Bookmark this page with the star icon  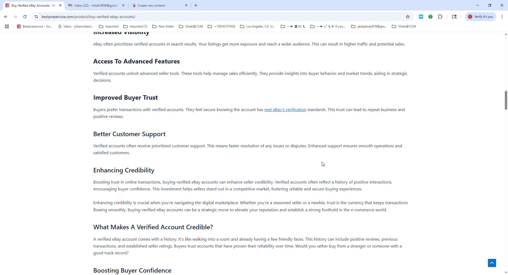[x=408, y=17]
